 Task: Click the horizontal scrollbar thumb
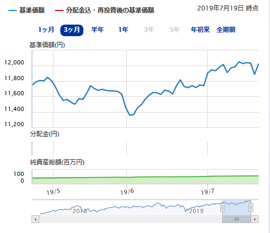(236, 219)
